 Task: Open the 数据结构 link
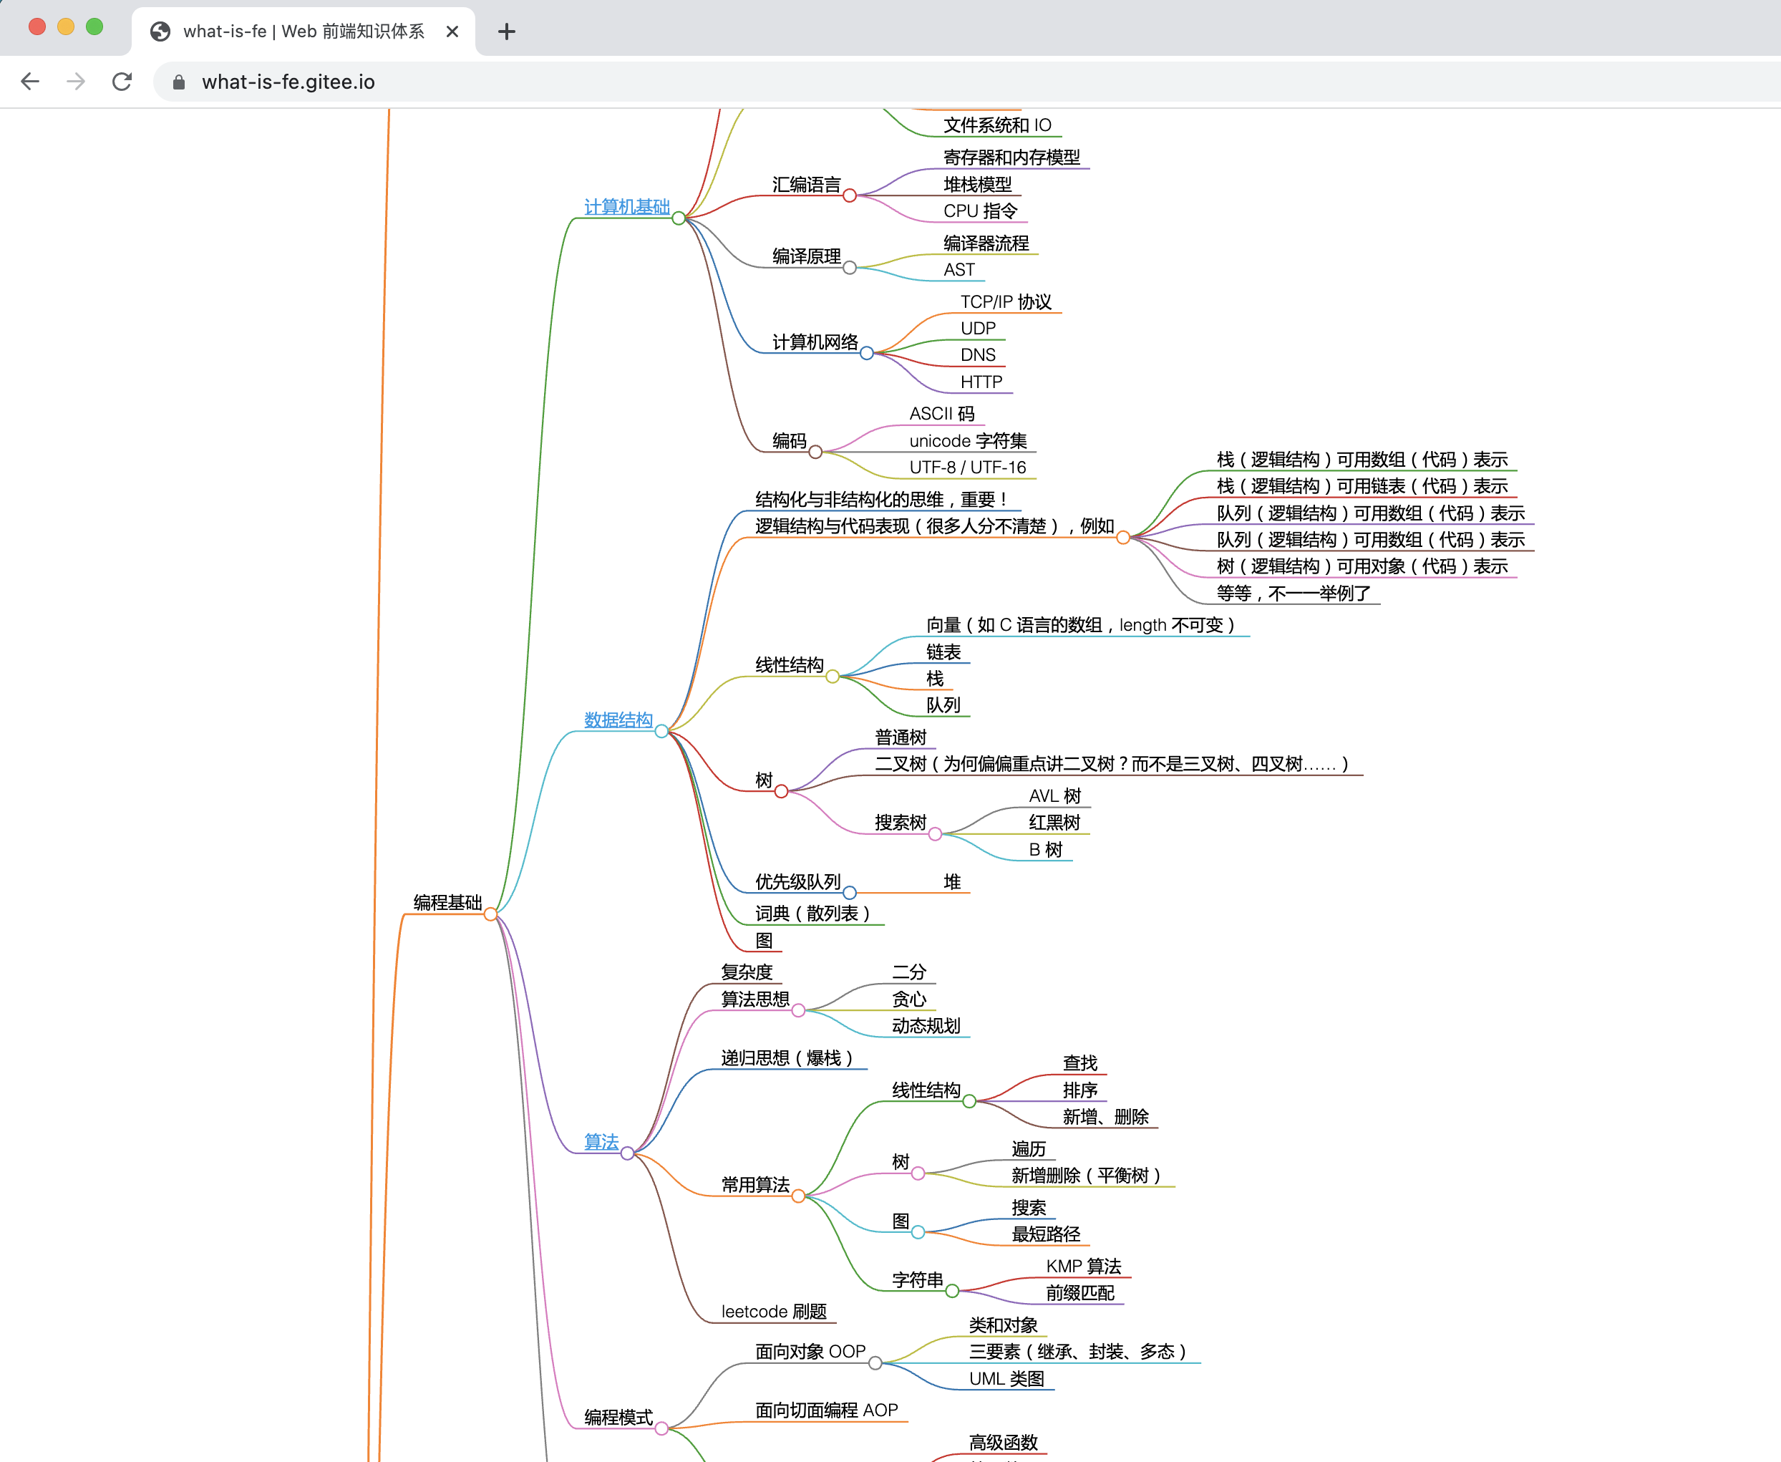click(618, 720)
